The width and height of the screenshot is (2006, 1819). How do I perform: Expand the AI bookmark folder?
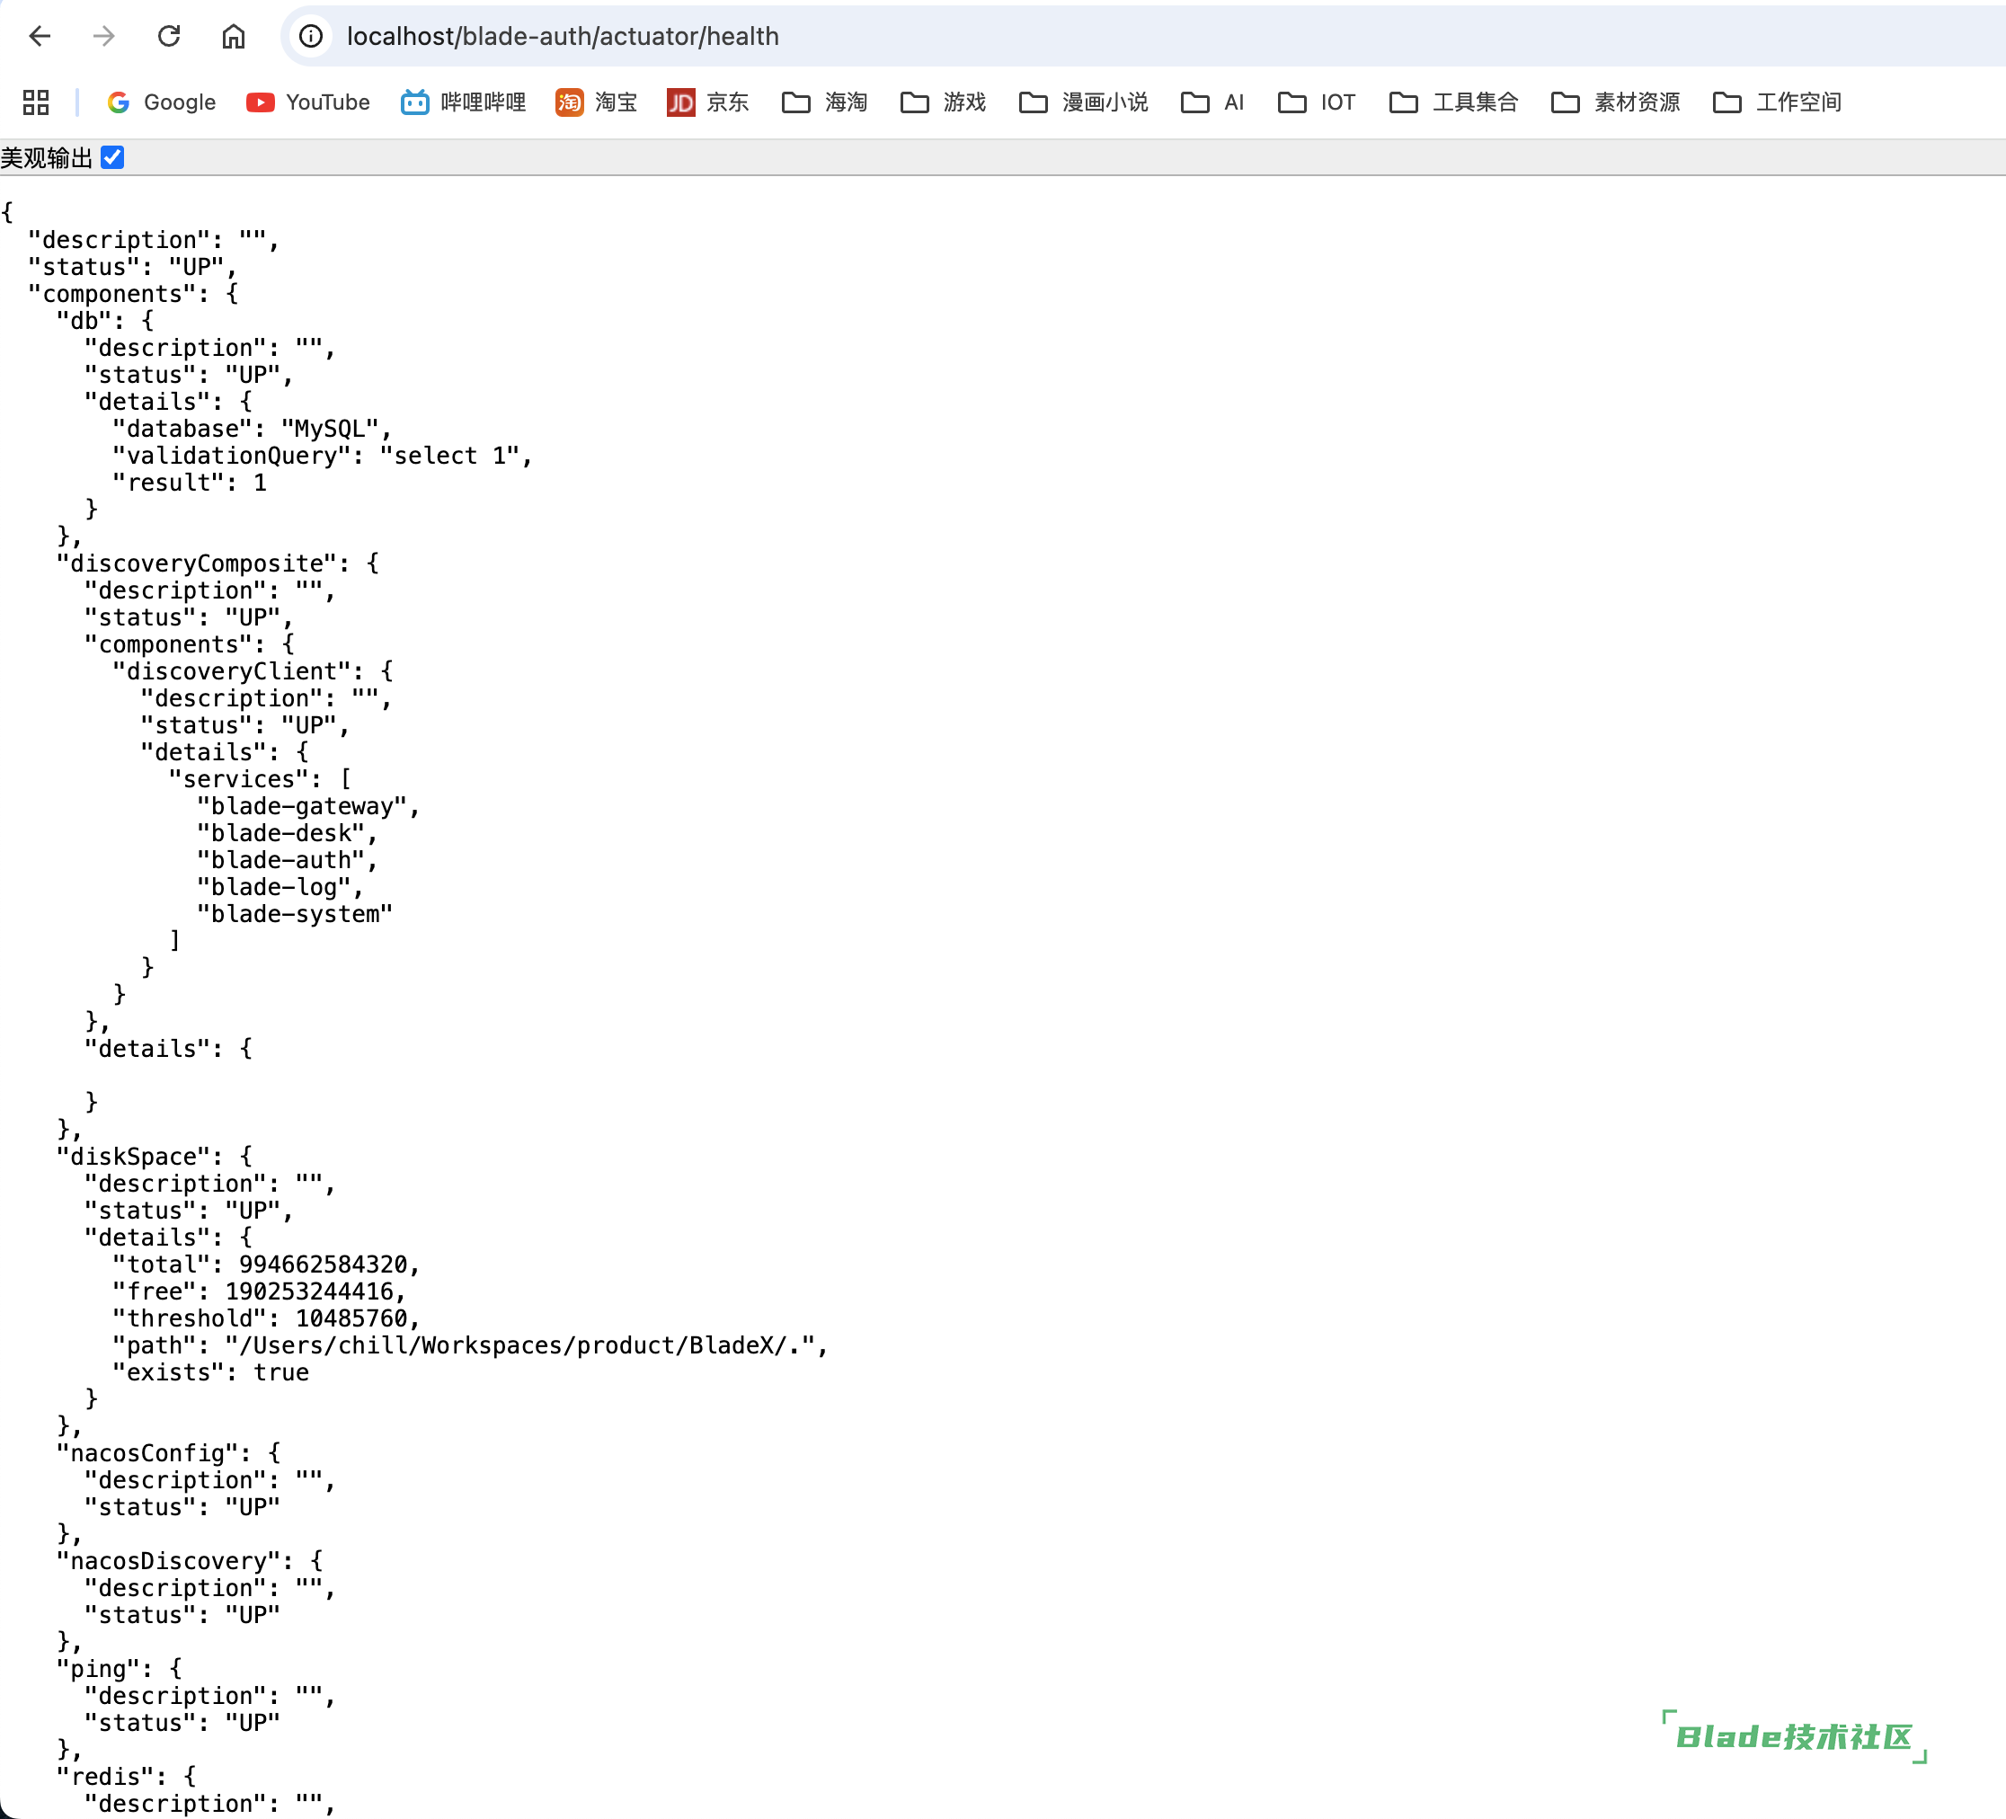point(1213,102)
